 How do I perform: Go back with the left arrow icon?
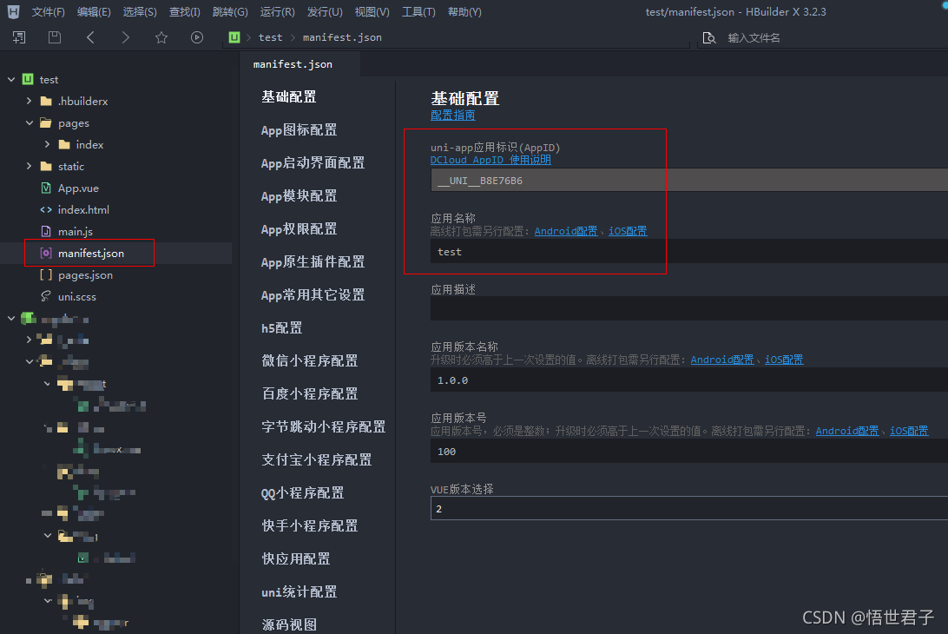90,37
